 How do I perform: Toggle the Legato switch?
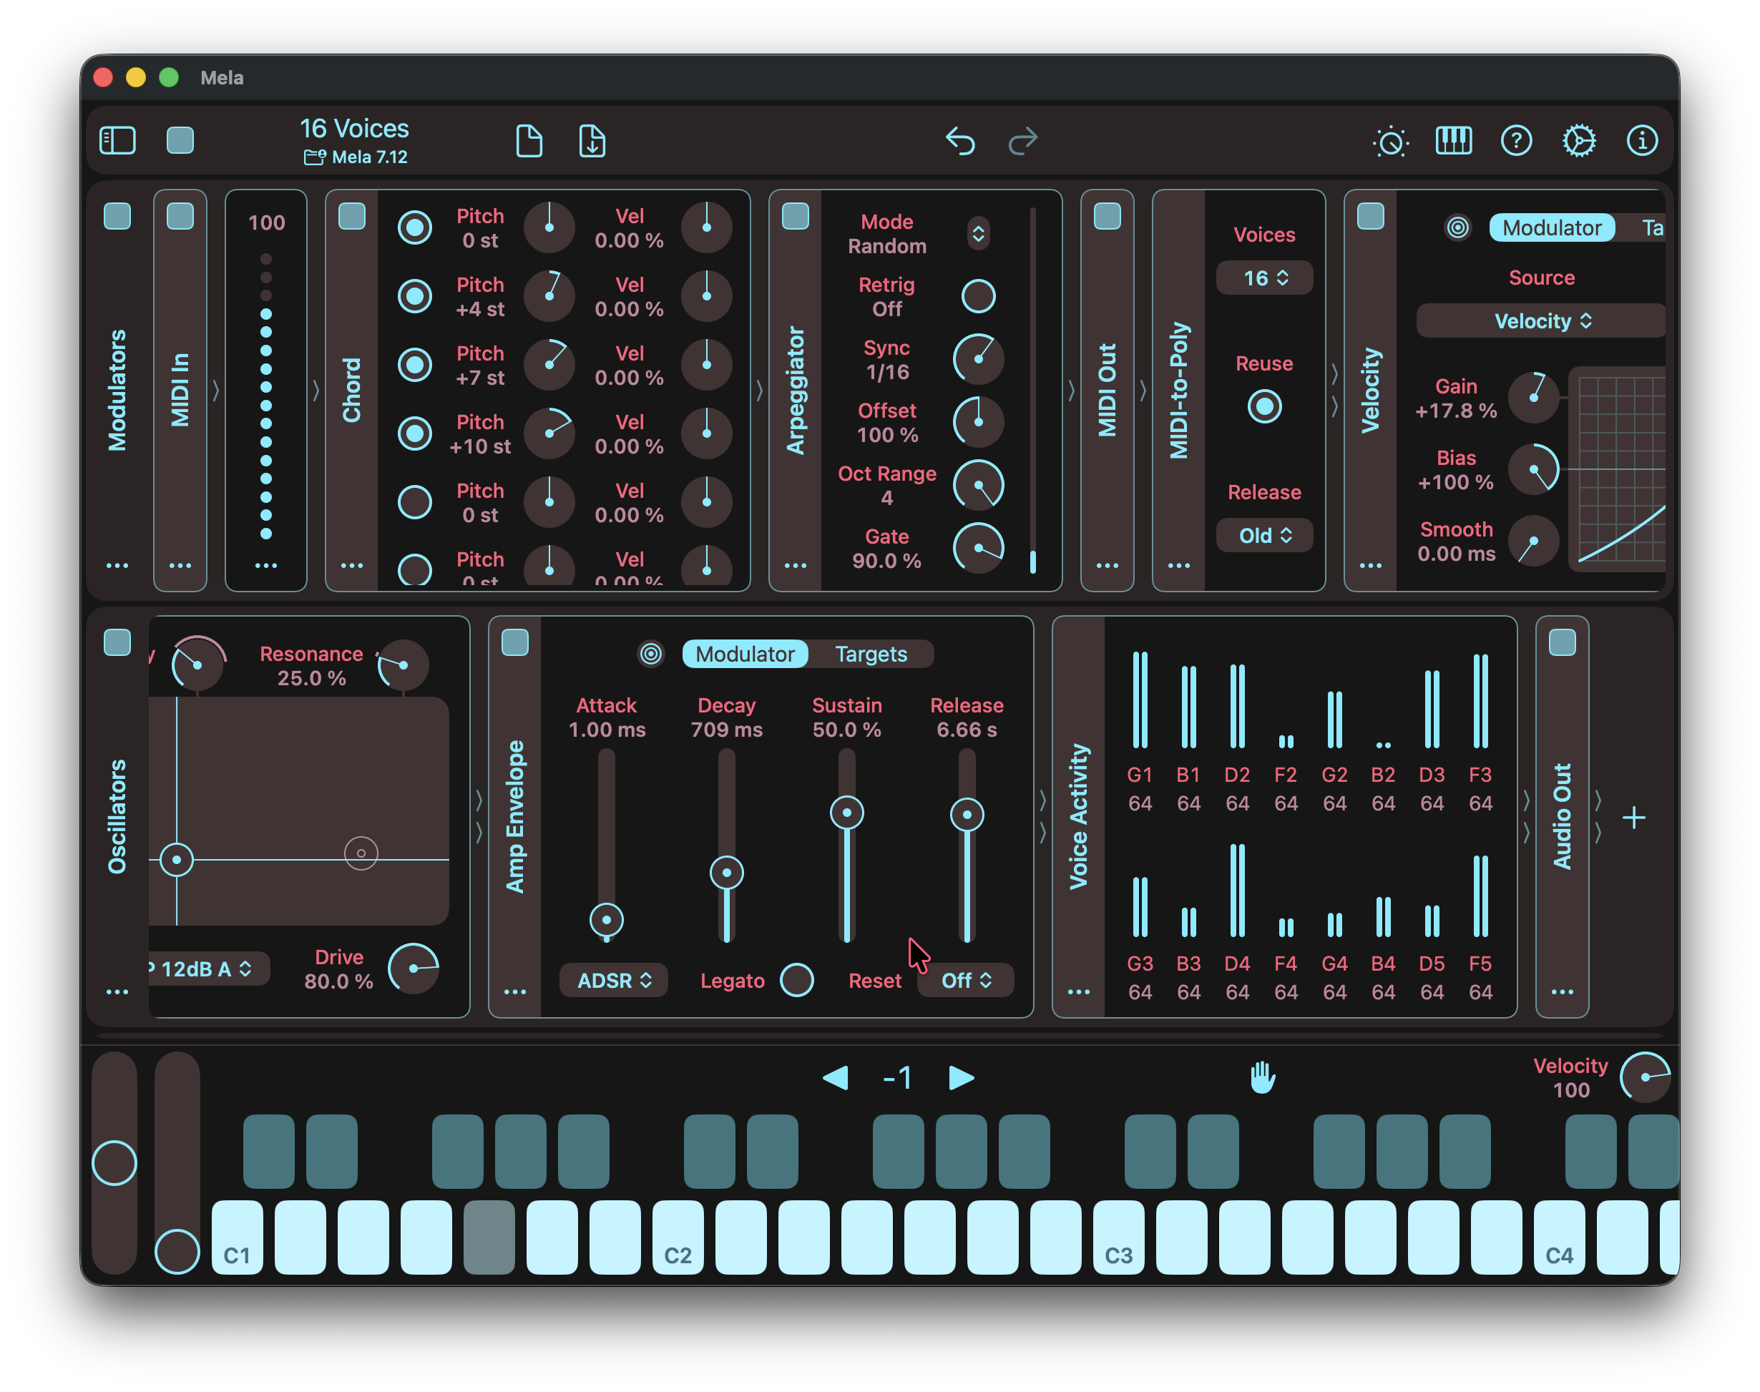796,981
